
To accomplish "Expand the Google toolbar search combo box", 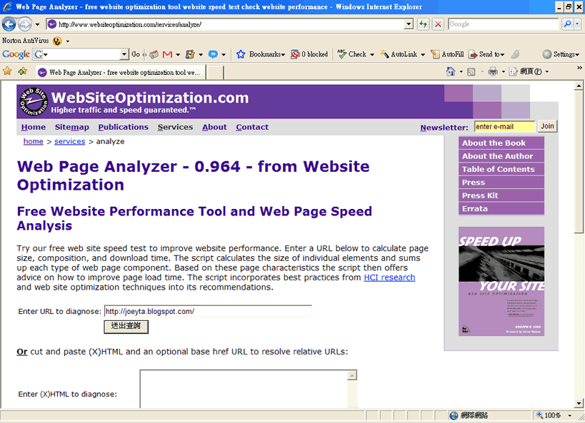I will (x=124, y=54).
